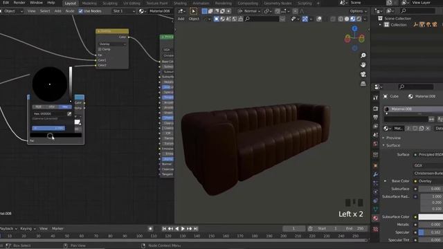Select the Scene Collection row
The image size is (443, 249).
point(397,19)
